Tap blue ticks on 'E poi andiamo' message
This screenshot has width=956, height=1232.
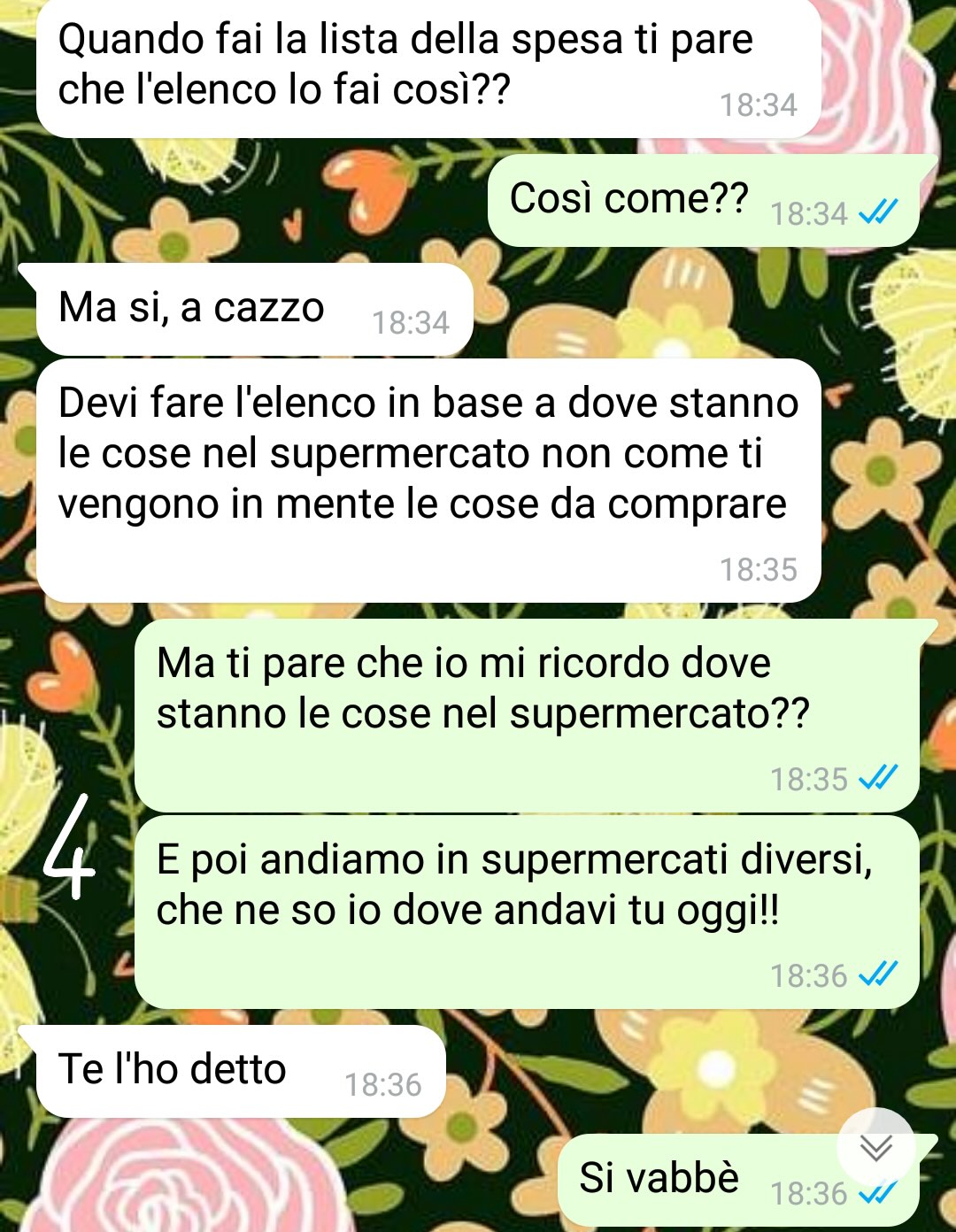point(879,974)
